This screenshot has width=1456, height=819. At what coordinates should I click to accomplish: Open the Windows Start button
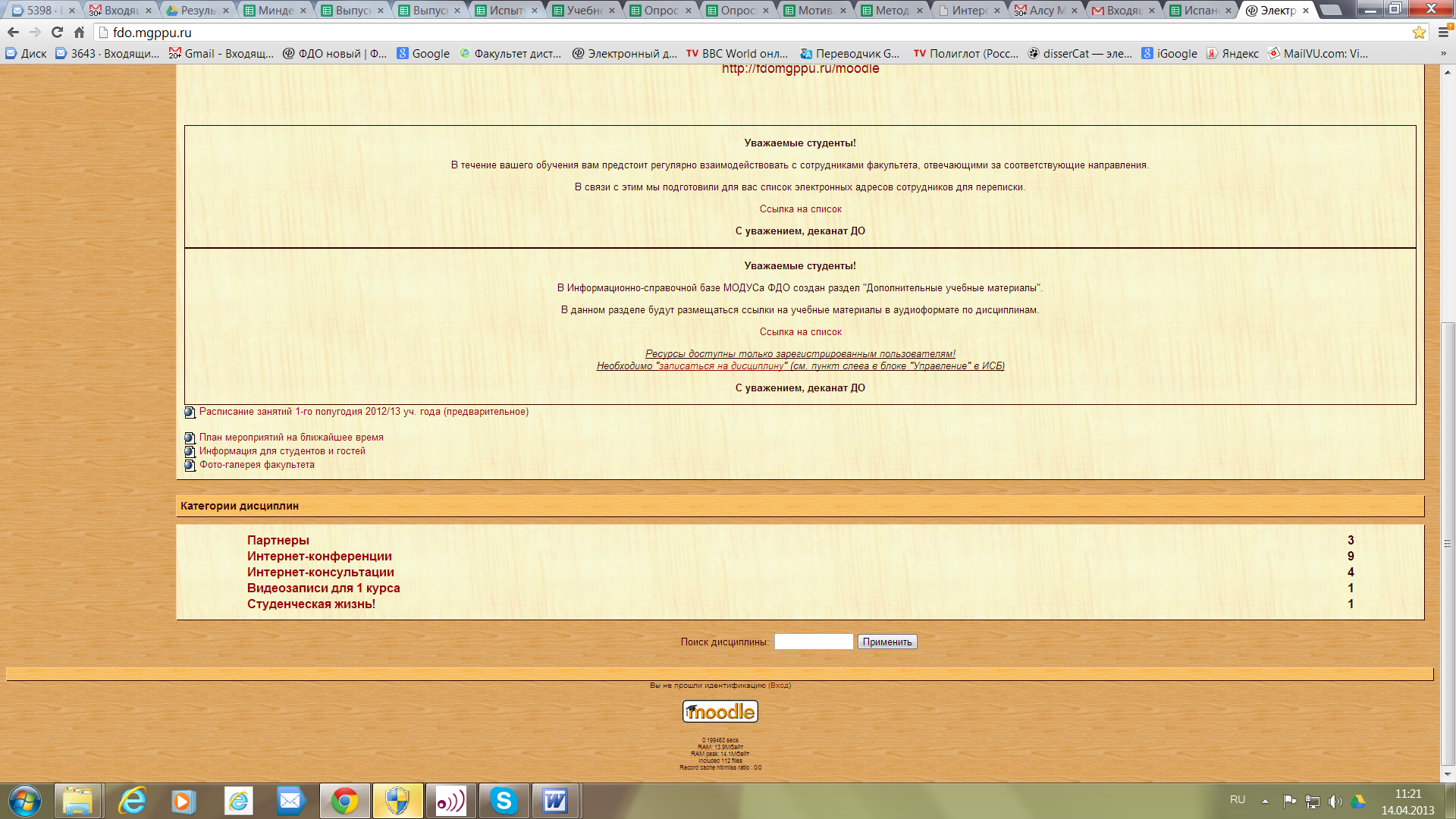click(25, 802)
